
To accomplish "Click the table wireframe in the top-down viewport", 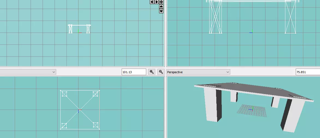I will 80,110.
